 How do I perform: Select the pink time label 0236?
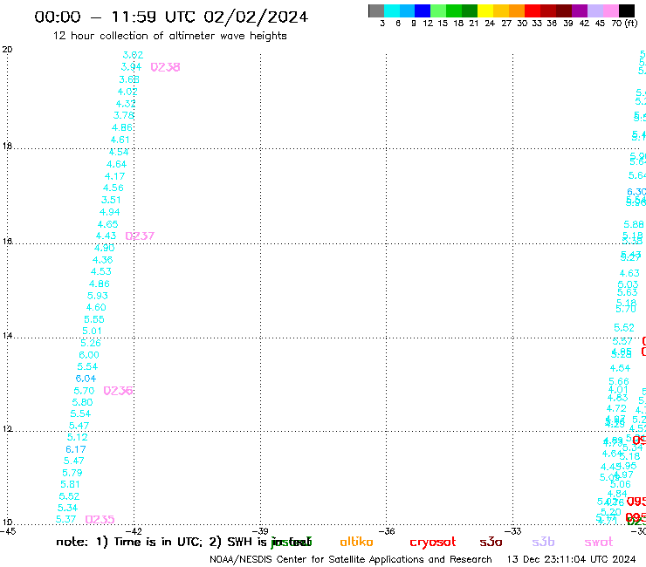coord(118,391)
